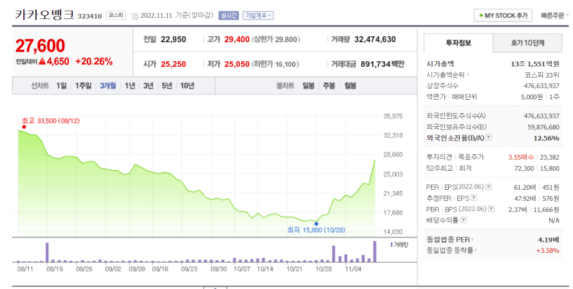Select the 1년 line chart period
This screenshot has width=573, height=289.
click(x=130, y=86)
